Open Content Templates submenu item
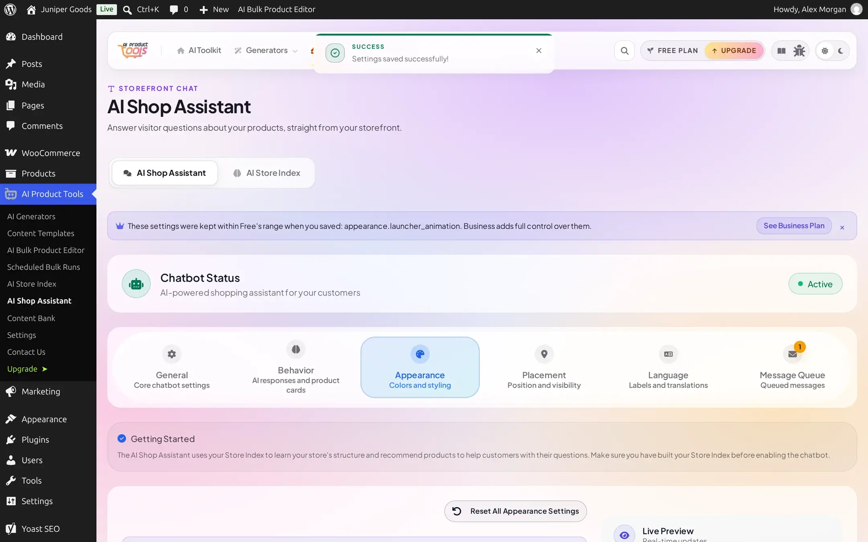The width and height of the screenshot is (868, 542). pyautogui.click(x=41, y=233)
